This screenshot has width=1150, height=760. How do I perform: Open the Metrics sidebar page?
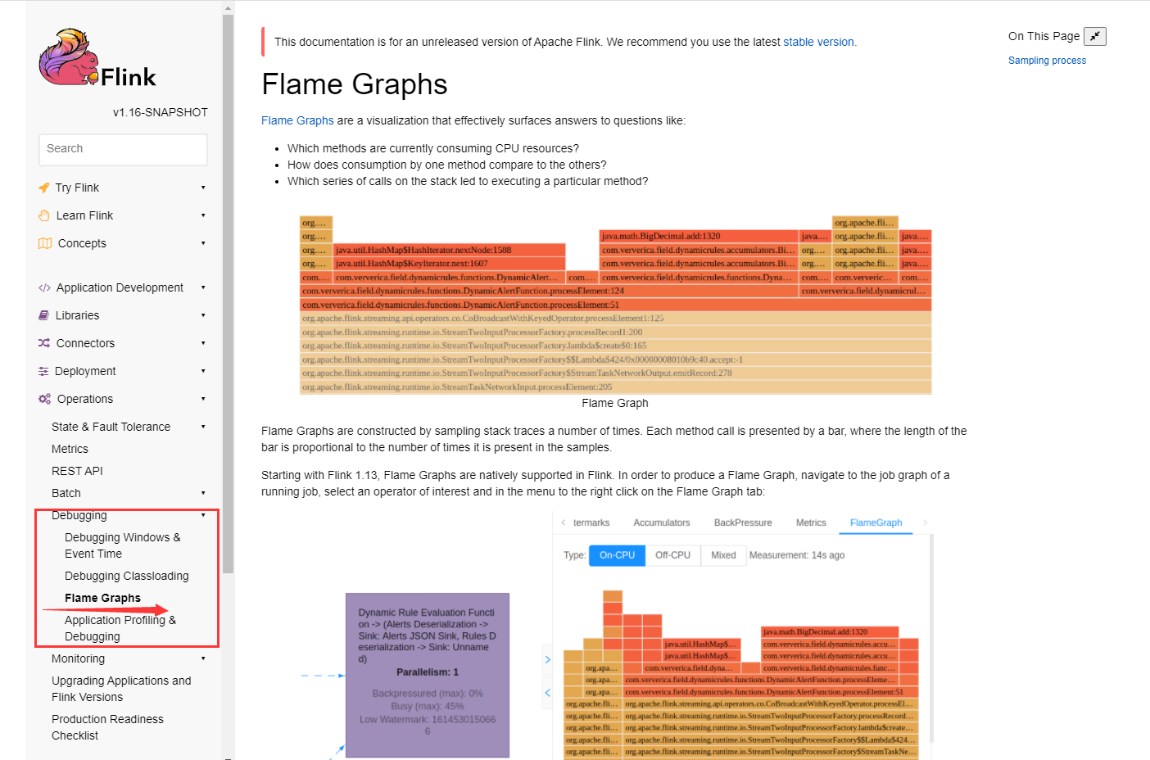pos(70,449)
